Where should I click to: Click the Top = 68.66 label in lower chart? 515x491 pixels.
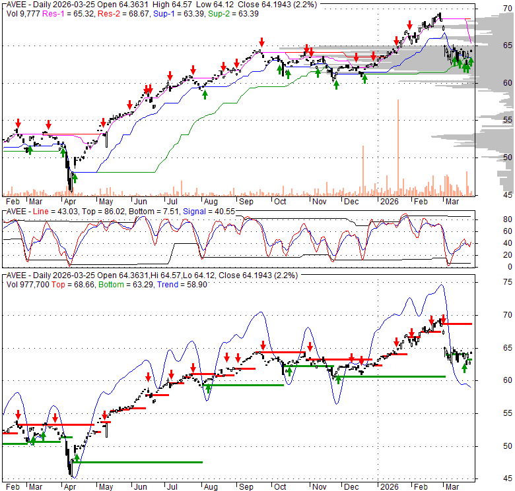tap(73, 285)
